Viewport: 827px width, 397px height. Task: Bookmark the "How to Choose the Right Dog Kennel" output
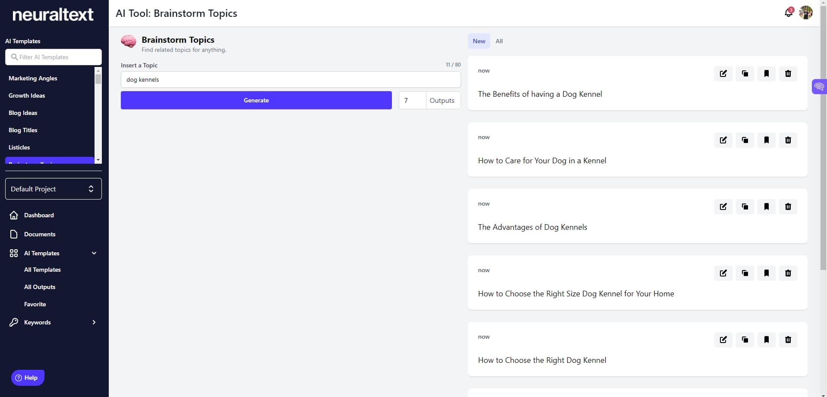pos(767,340)
